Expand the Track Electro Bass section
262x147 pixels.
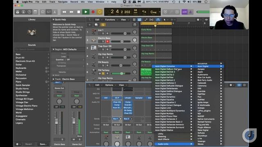(x=54, y=79)
